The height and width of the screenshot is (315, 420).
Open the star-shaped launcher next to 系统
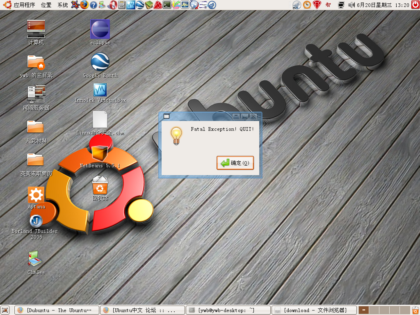75,5
